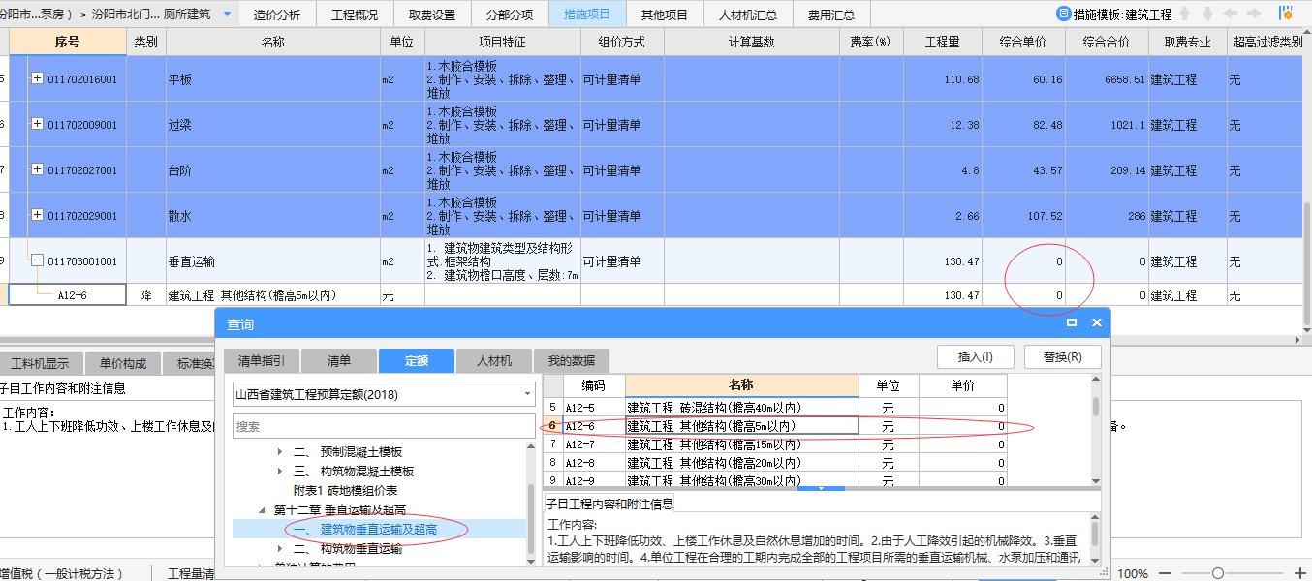Select query row A12-6 其他结构(檐高5m以内)
This screenshot has width=1312, height=581.
(x=775, y=426)
